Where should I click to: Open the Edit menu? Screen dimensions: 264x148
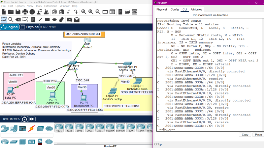11,6
